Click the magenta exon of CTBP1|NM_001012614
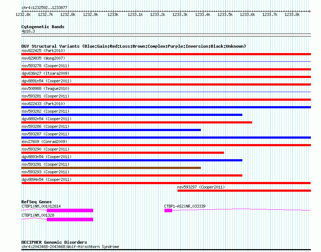 (70, 210)
